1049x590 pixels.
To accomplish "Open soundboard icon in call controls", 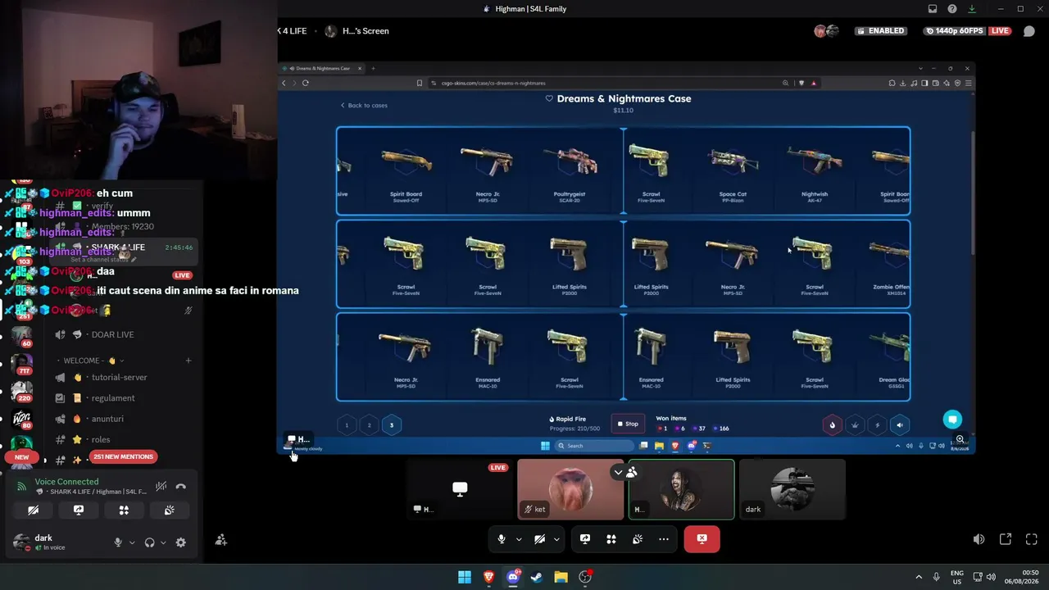I will pyautogui.click(x=638, y=539).
